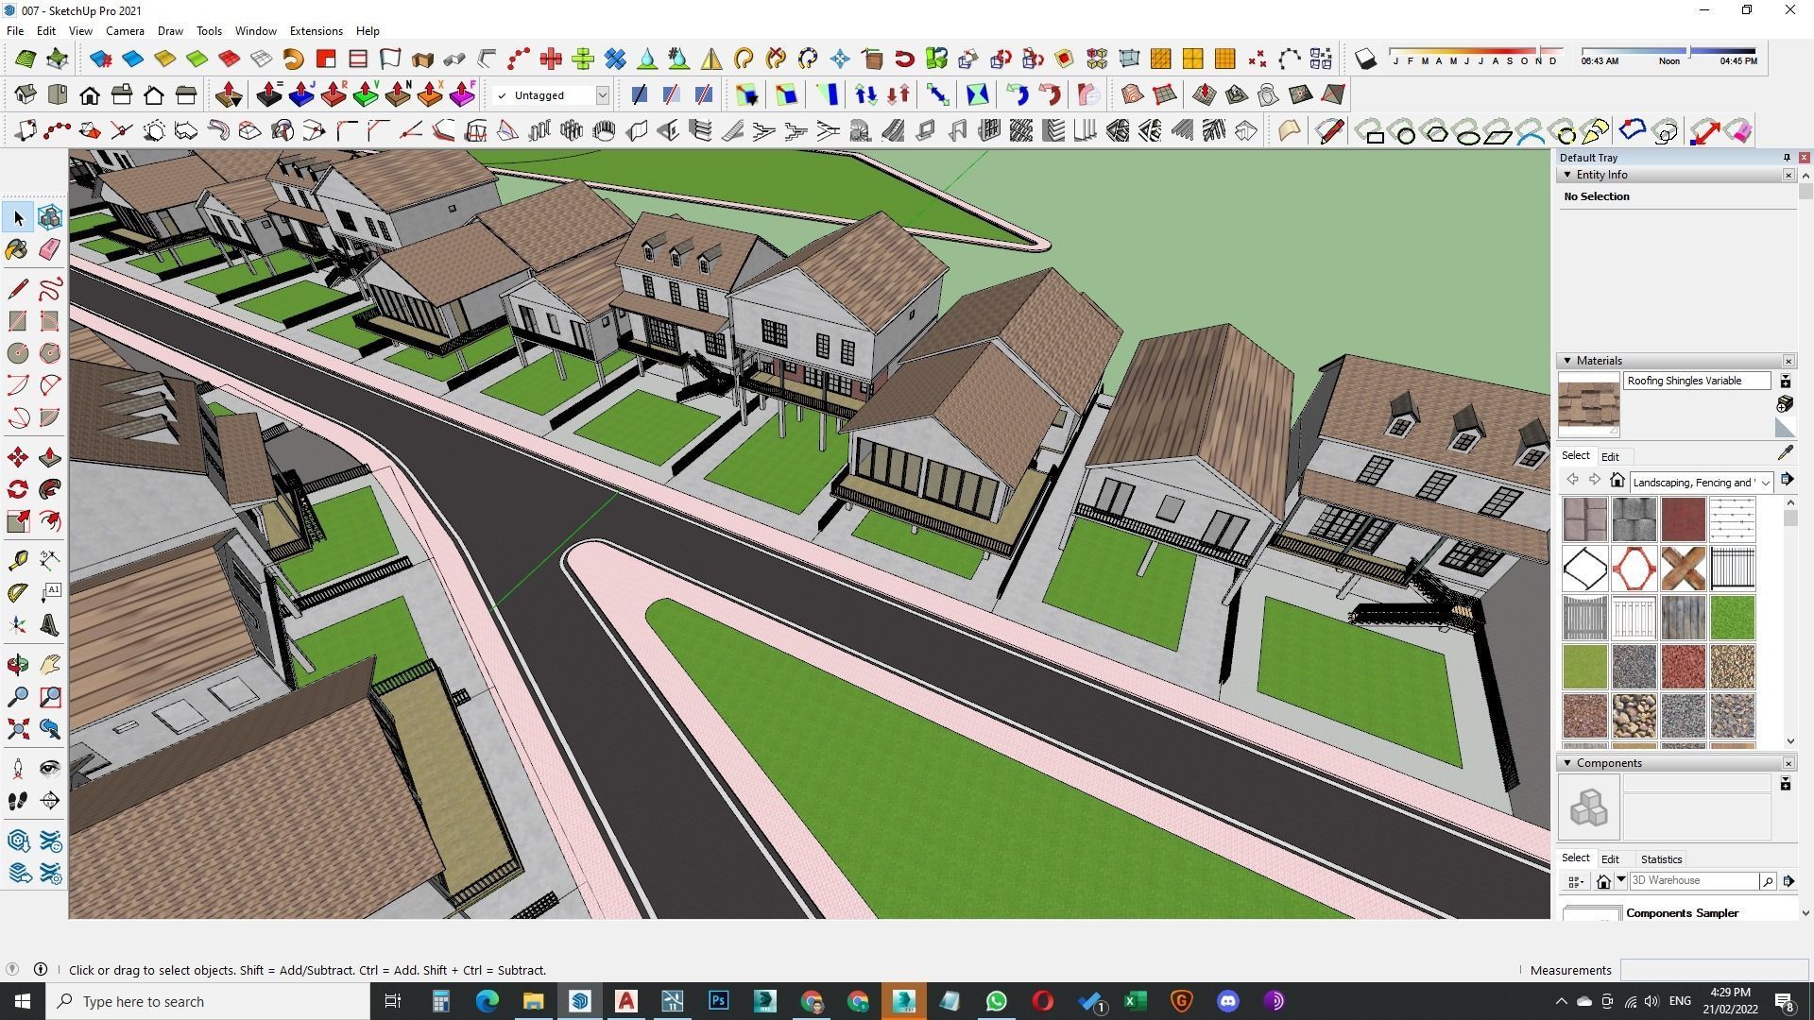
Task: Click the 3D Warehouse search field
Action: 1693,881
